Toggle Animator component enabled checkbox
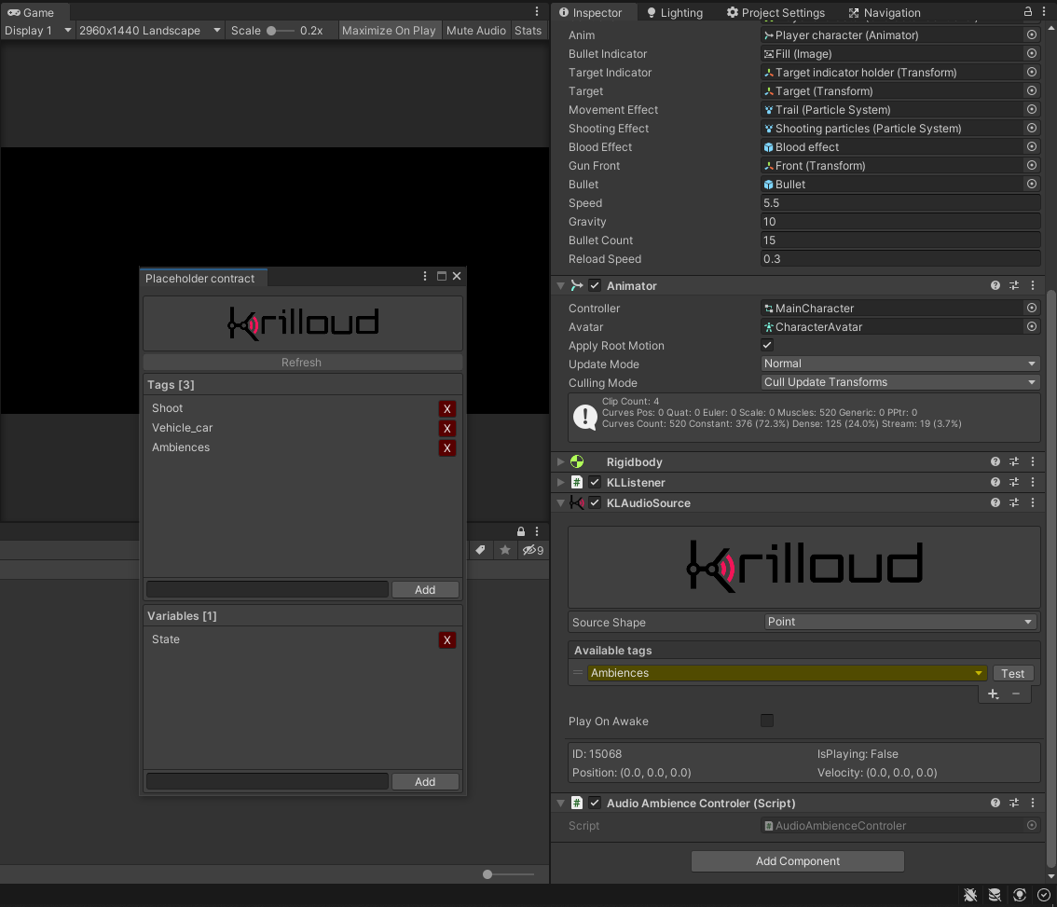 [595, 286]
